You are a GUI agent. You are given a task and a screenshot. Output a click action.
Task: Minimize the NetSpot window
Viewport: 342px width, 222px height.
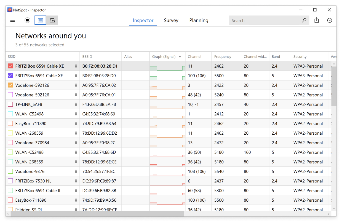300,10
